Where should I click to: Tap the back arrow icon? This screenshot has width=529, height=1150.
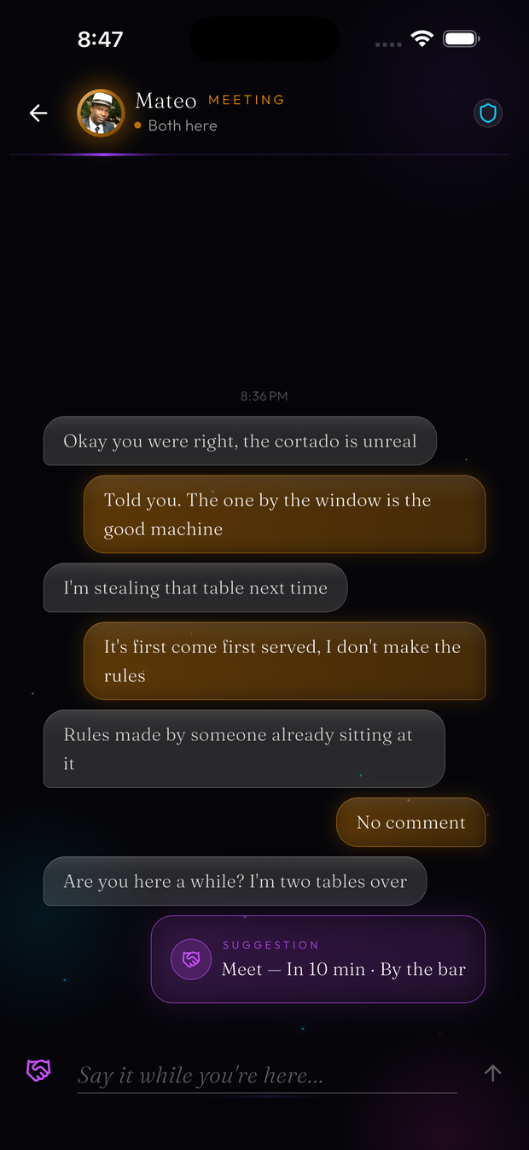38,113
